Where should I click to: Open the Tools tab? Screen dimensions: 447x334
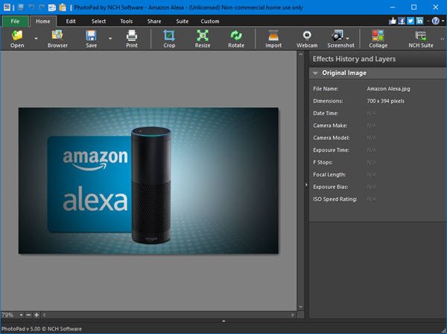(127, 21)
